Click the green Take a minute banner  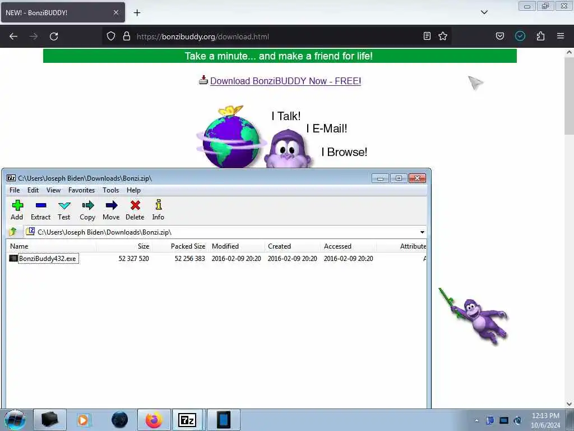pos(280,56)
